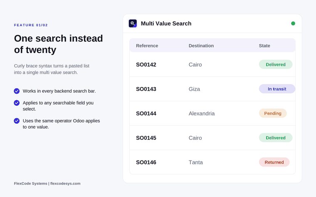Image resolution: width=316 pixels, height=197 pixels.
Task: Click checkmark icon beside 'Works in every backend'
Action: (x=17, y=91)
